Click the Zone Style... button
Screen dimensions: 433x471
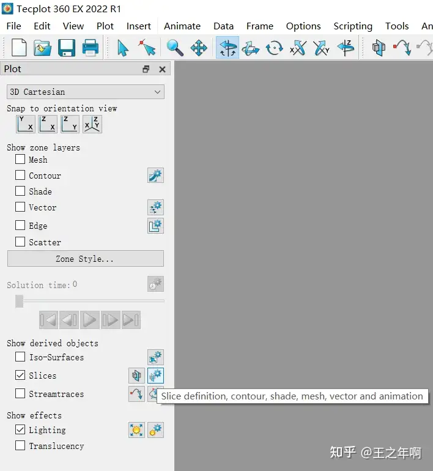86,259
